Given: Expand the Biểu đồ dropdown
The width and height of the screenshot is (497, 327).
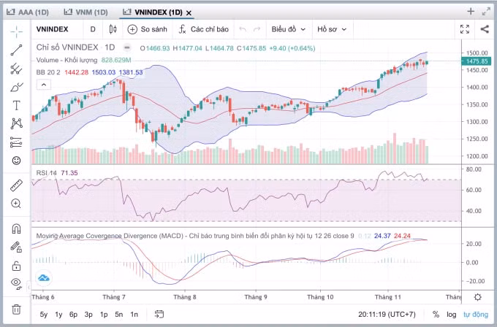Looking at the screenshot, I should pyautogui.click(x=288, y=29).
